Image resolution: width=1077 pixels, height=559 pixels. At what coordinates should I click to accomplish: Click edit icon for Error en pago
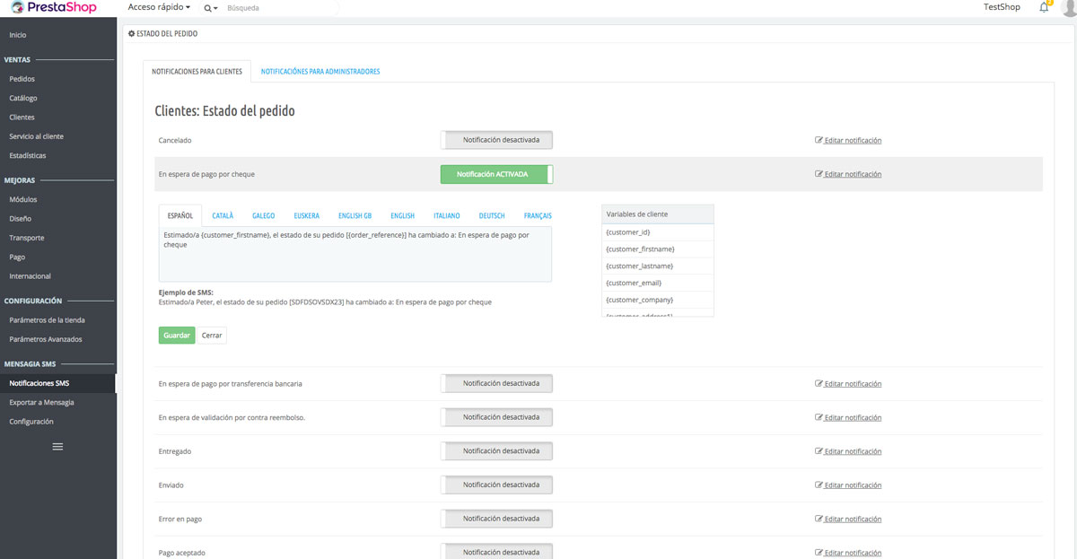(819, 520)
